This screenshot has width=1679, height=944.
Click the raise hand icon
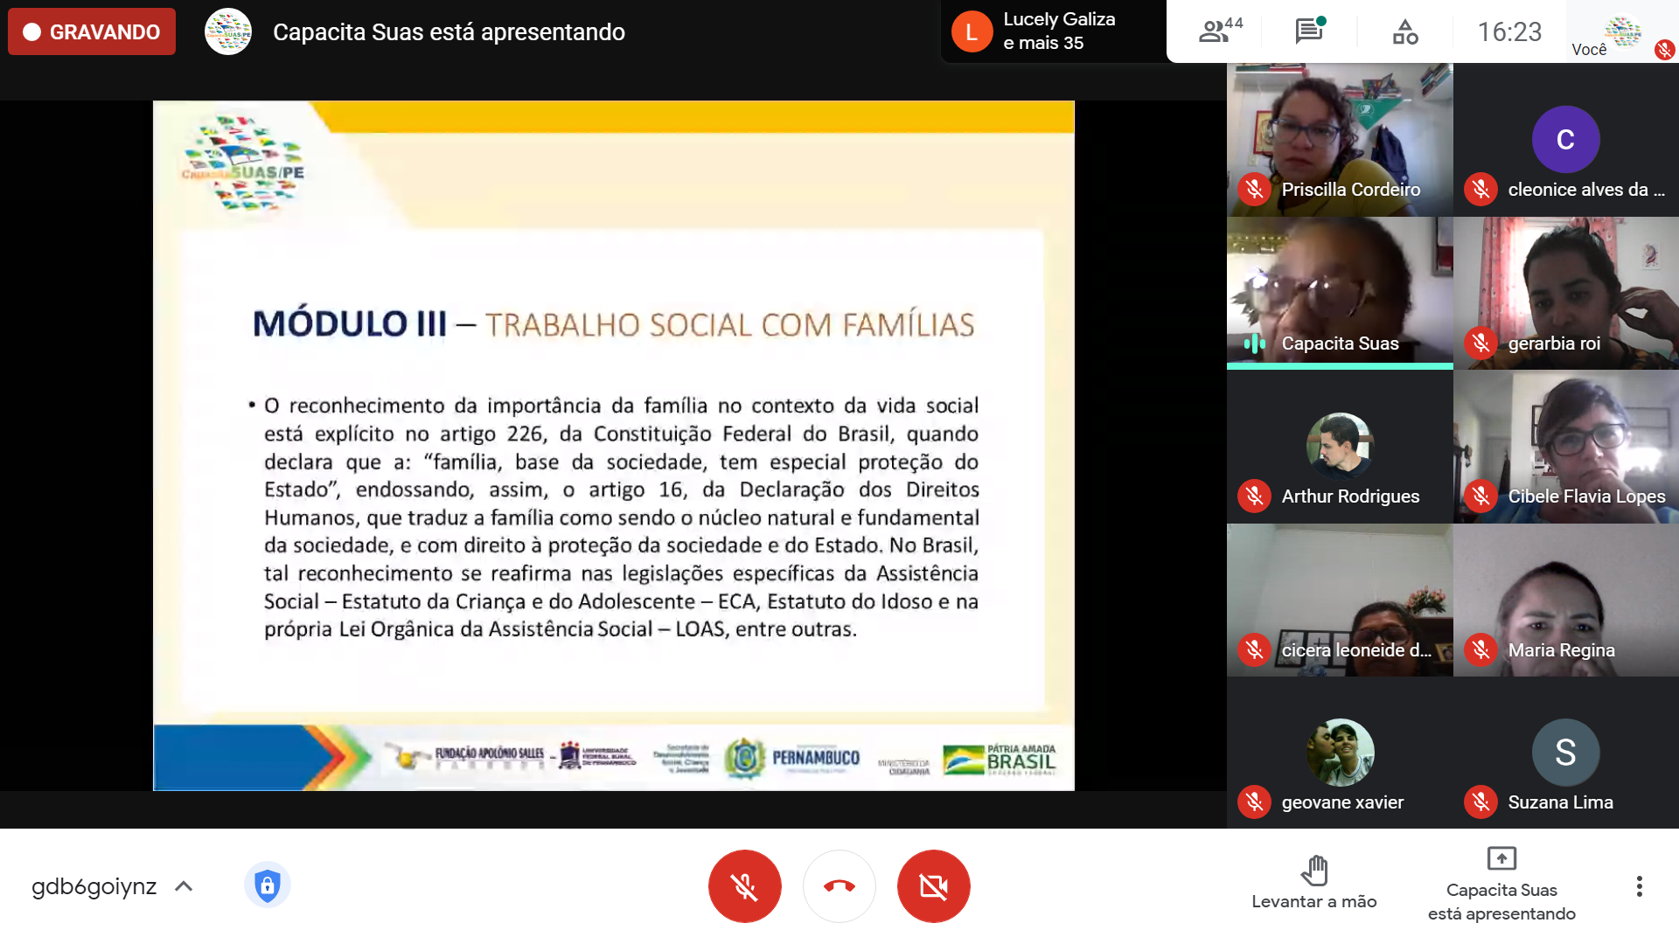(1313, 871)
